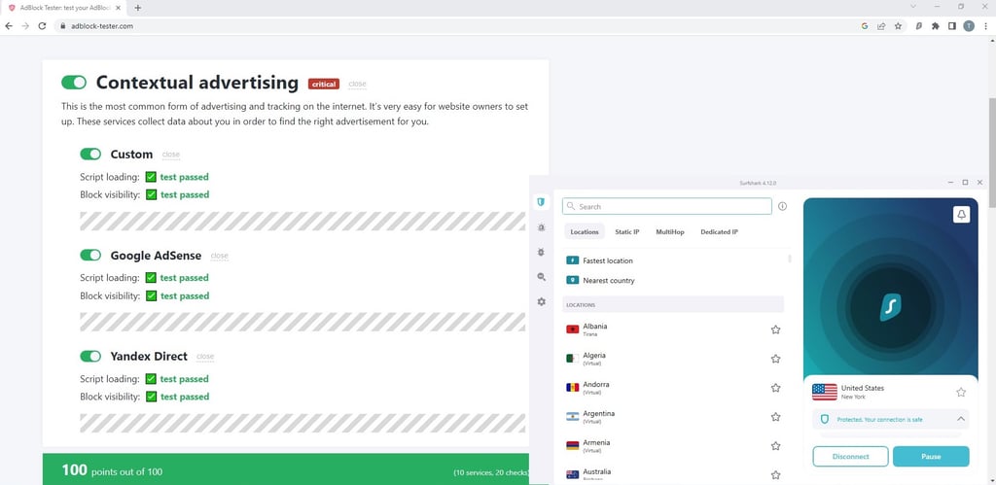This screenshot has height=485, width=996.
Task: Favorite Andorra with its star icon
Action: click(x=775, y=388)
